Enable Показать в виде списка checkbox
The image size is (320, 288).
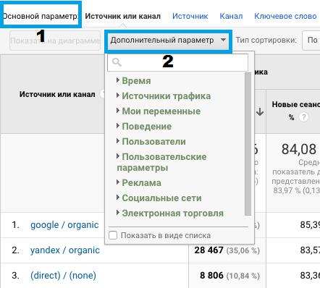click(x=113, y=235)
